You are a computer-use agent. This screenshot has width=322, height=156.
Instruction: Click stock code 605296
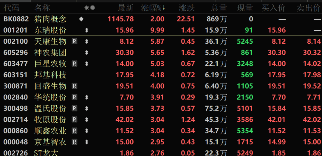(16, 53)
